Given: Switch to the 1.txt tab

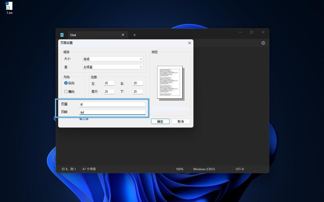Looking at the screenshot, I should pyautogui.click(x=94, y=35).
